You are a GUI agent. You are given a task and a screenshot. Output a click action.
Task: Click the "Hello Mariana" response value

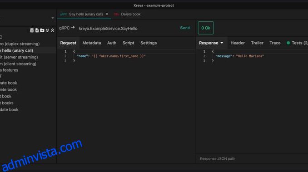[x=250, y=56]
